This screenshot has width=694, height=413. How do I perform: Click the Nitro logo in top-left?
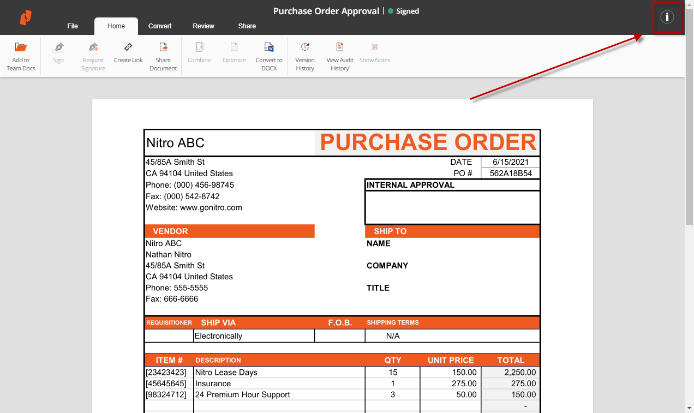click(26, 17)
